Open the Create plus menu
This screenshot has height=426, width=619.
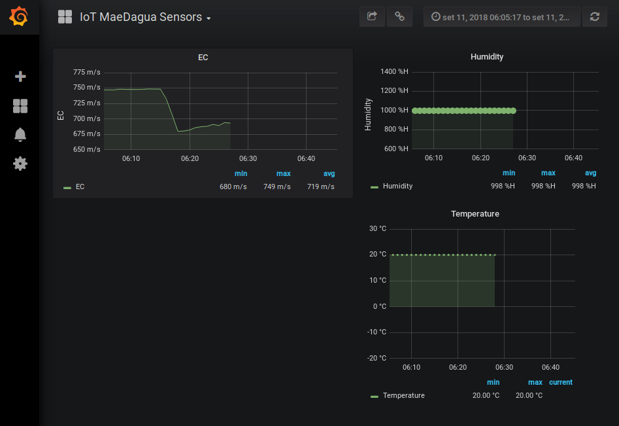click(x=20, y=77)
